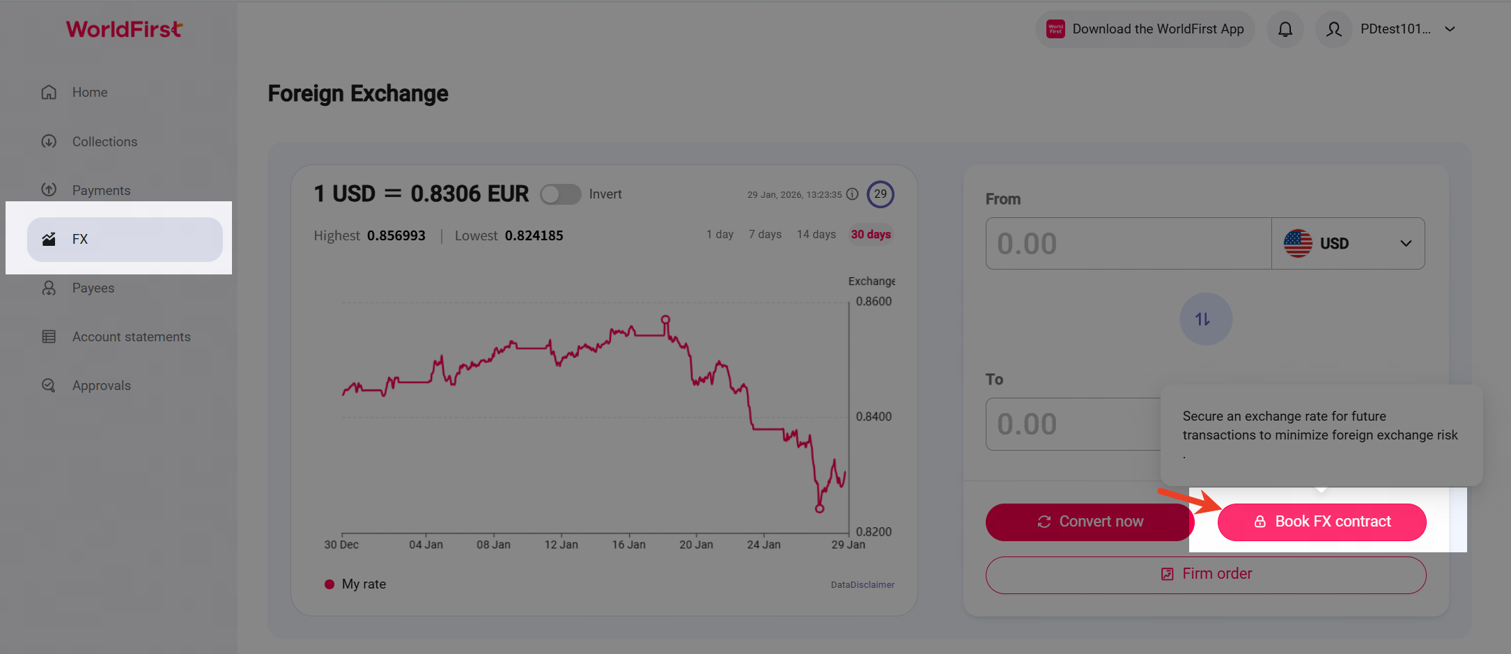This screenshot has width=1511, height=654.
Task: Click the red My rate legend dot
Action: pyautogui.click(x=330, y=584)
